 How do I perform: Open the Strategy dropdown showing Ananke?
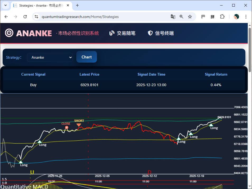click(50, 57)
